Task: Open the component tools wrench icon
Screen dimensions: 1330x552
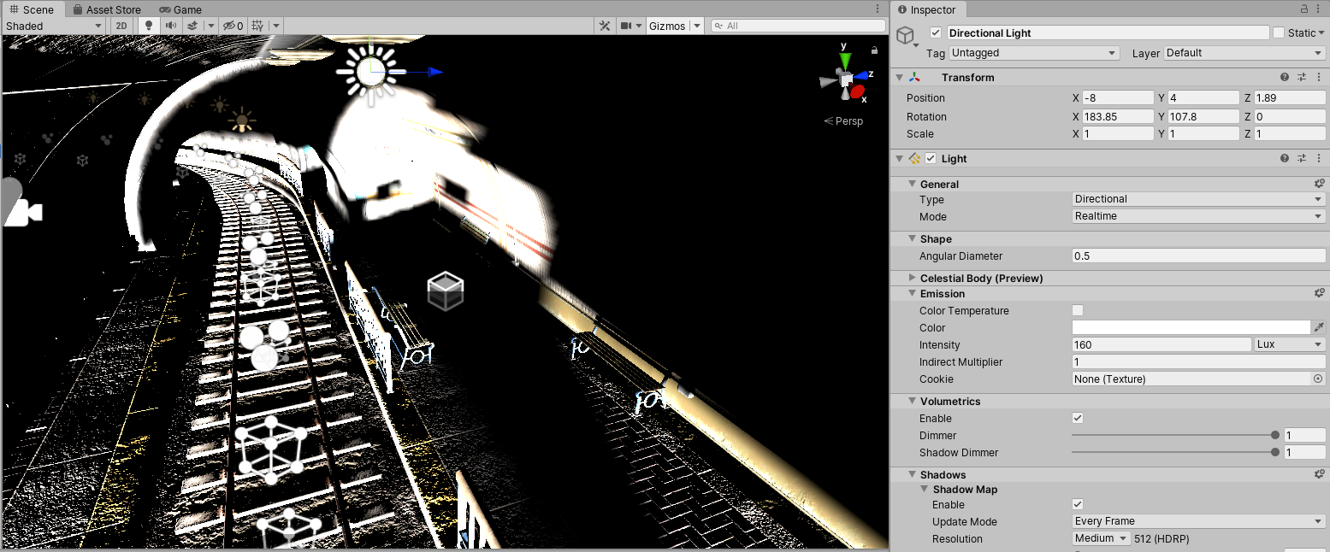Action: (605, 26)
